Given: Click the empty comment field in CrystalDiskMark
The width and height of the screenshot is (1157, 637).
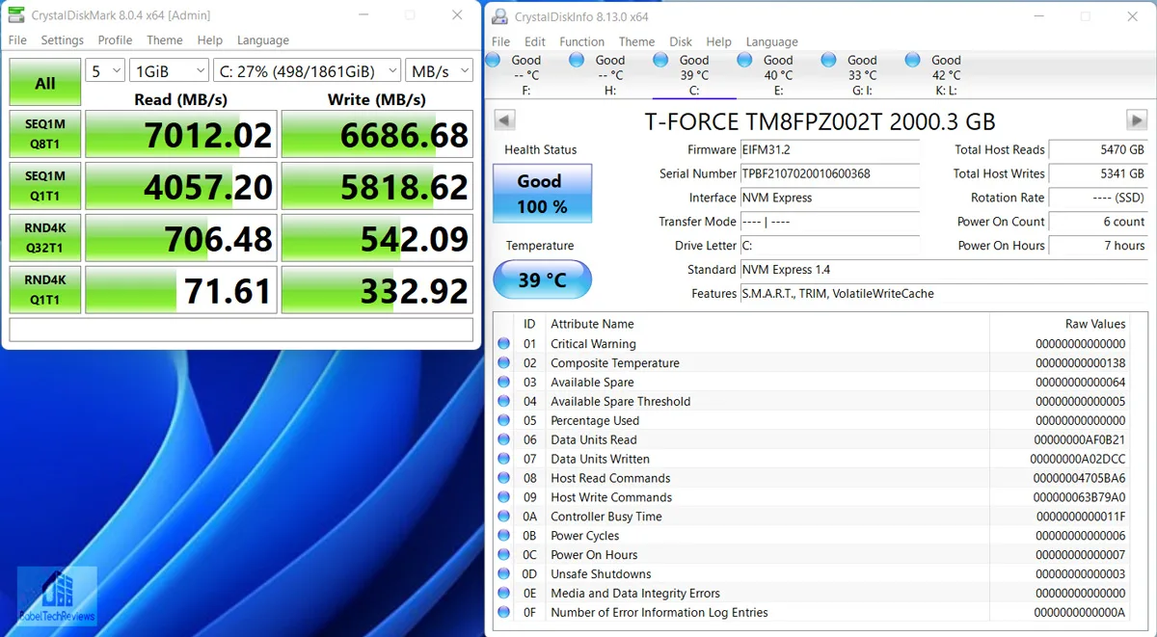Looking at the screenshot, I should click(x=241, y=330).
